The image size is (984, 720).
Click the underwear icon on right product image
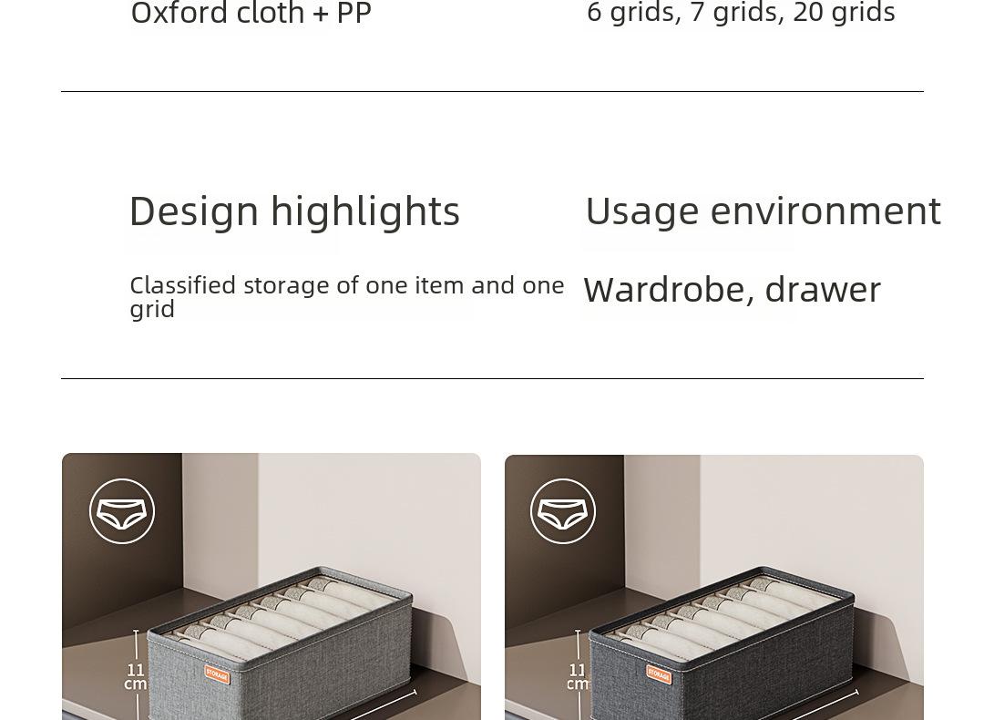click(563, 511)
